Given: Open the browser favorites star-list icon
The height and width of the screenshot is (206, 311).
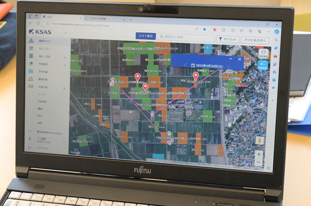Looking at the screenshot, I should (242, 30).
